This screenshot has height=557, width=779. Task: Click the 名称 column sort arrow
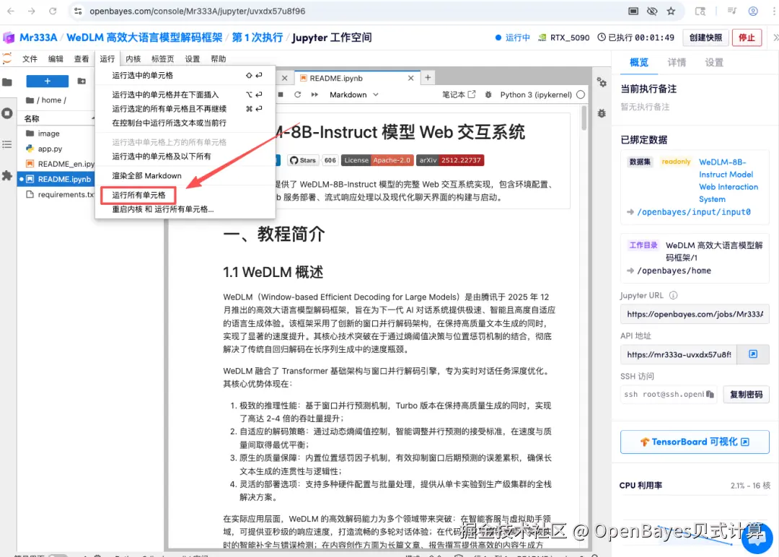[x=92, y=118]
